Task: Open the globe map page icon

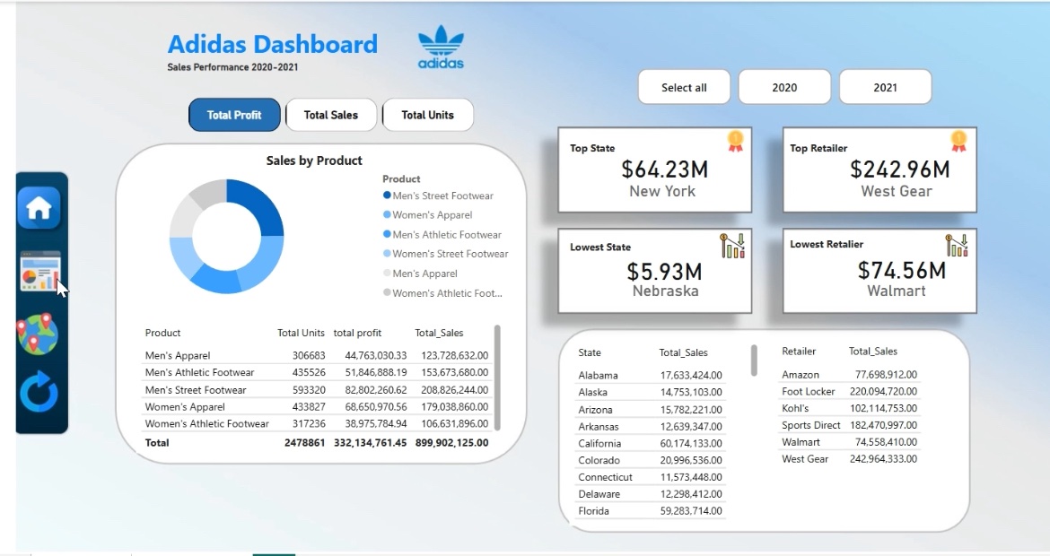Action: (x=39, y=334)
